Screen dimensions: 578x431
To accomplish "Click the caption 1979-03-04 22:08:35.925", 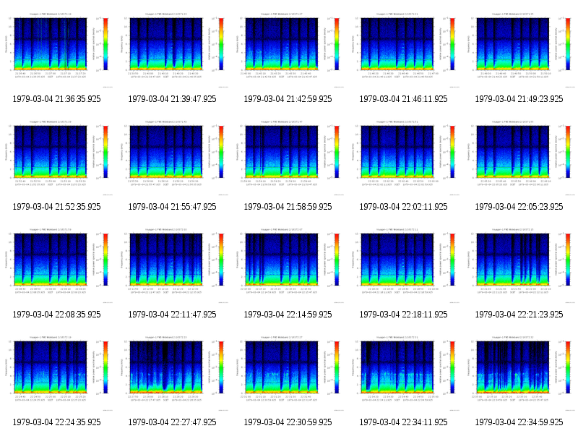I will pyautogui.click(x=56, y=315).
